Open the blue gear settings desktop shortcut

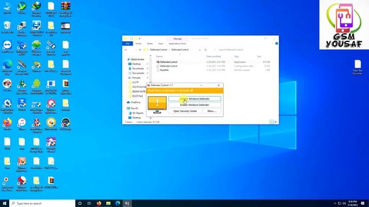[x=7, y=106]
